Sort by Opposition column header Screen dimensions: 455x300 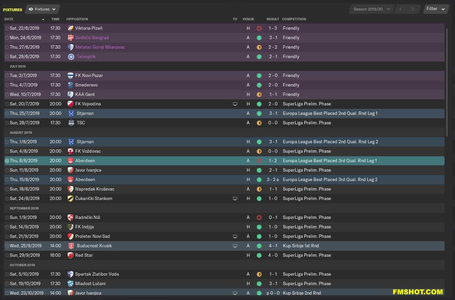77,19
